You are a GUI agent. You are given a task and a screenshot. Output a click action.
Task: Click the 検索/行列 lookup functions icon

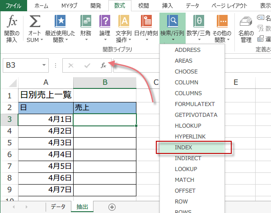pos(173,21)
